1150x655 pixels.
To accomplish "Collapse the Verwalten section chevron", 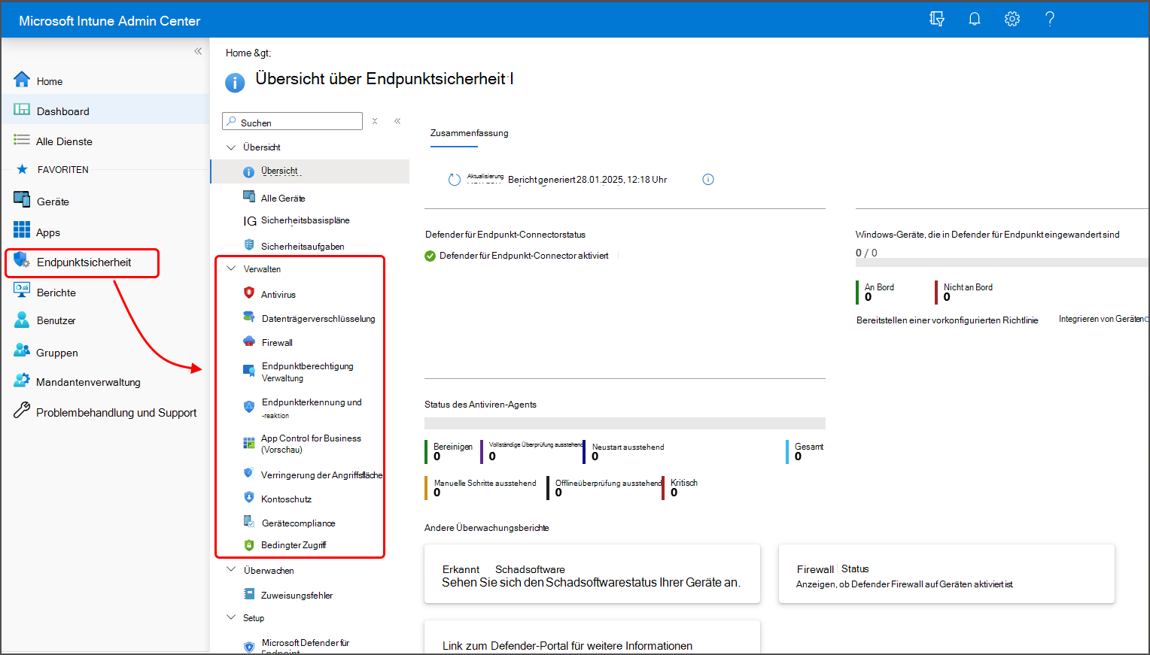I will pyautogui.click(x=231, y=268).
